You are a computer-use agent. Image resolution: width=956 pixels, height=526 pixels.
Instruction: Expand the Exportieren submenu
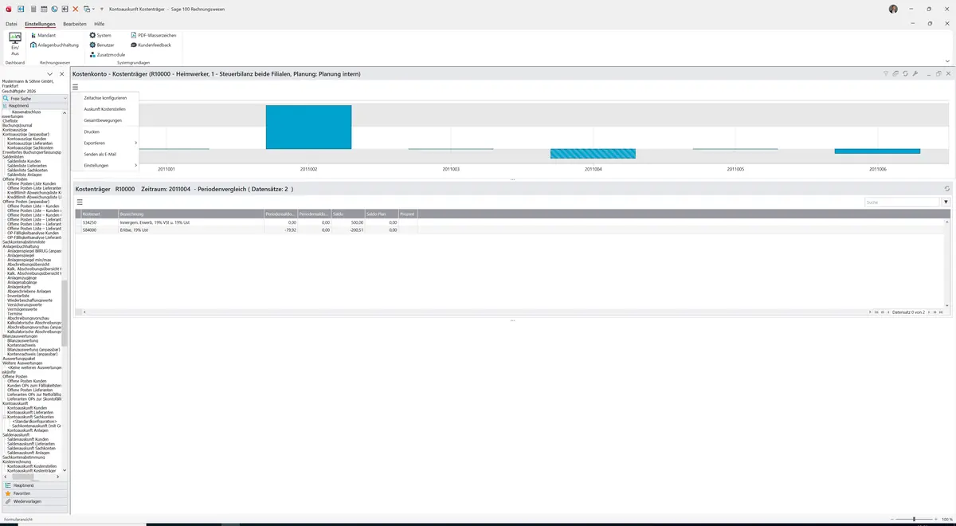click(105, 143)
